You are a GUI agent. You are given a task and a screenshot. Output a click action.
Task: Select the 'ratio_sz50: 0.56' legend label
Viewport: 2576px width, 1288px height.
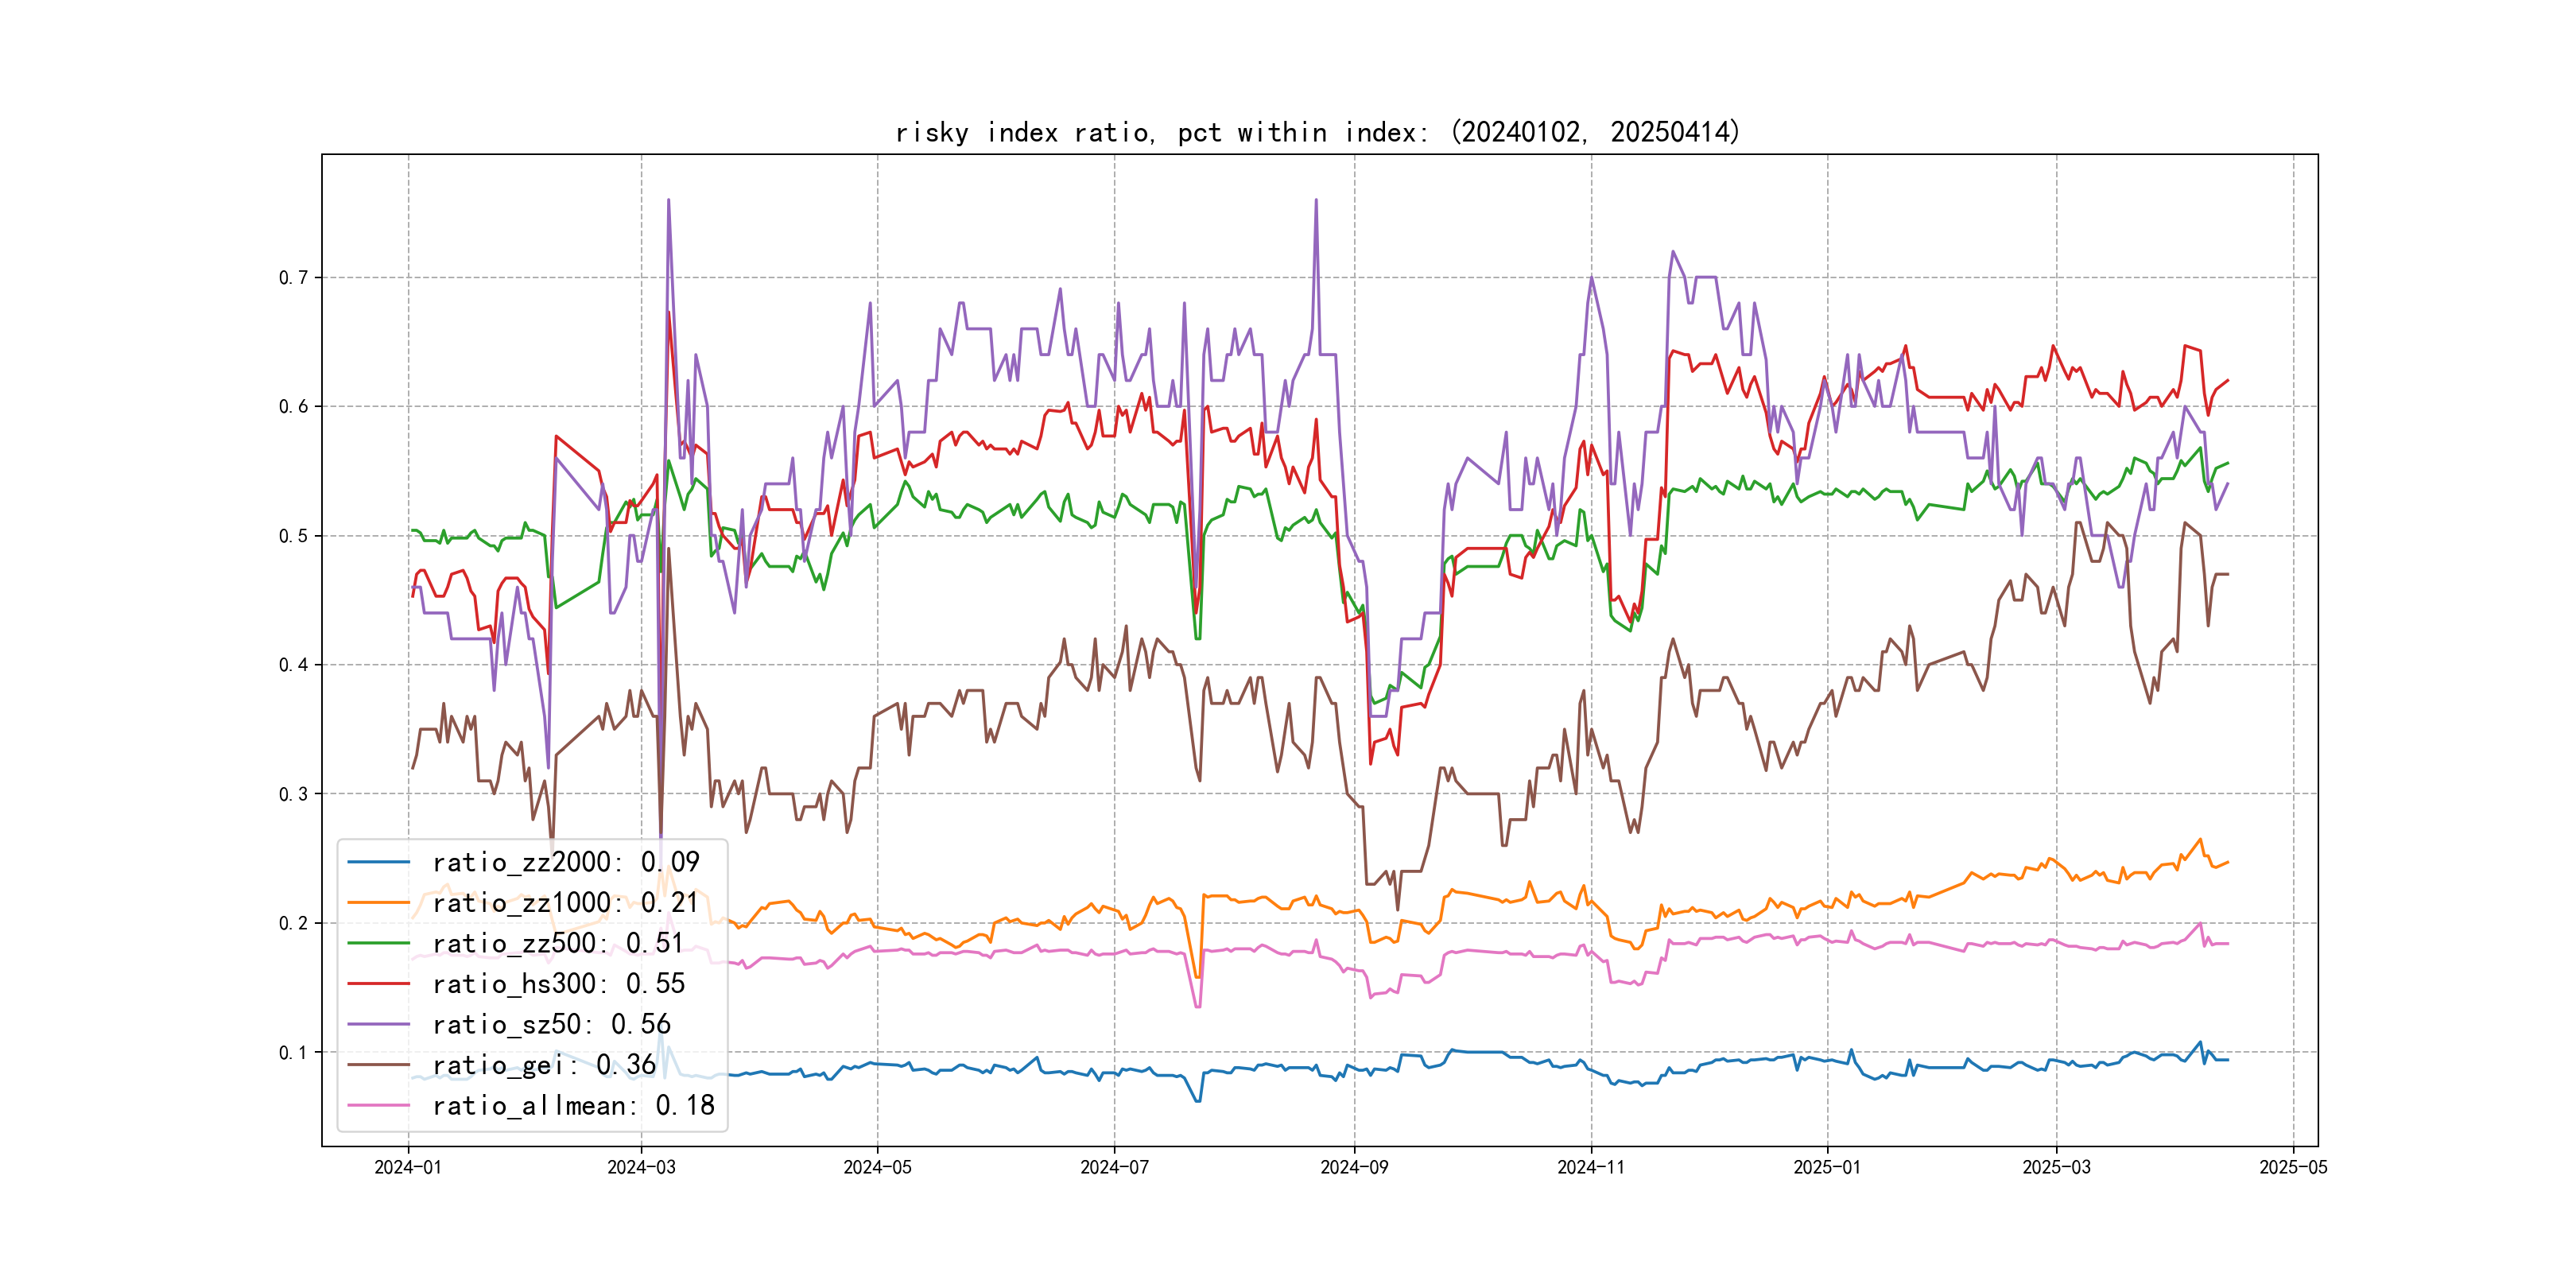tap(551, 1024)
